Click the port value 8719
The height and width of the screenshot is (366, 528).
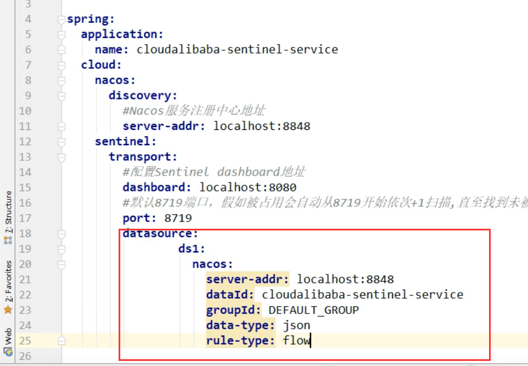pyautogui.click(x=178, y=218)
